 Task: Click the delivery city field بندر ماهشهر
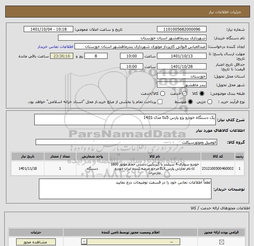(181, 85)
